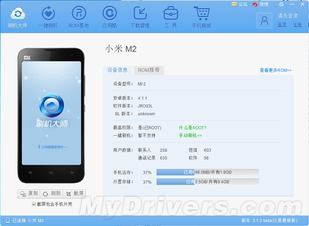
Task: Click 短信 count 603
Action: coord(208,150)
